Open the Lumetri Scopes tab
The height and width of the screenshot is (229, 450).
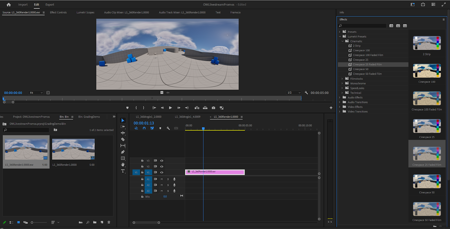(x=85, y=12)
